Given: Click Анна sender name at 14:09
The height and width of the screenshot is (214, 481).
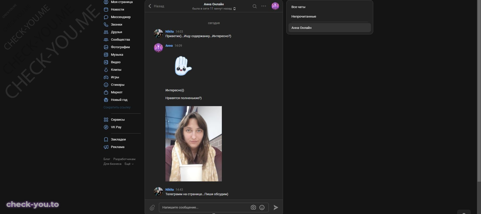Looking at the screenshot, I should pyautogui.click(x=169, y=46).
